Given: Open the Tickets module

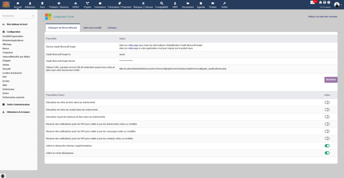Looking at the screenshot, I should click(212, 5).
